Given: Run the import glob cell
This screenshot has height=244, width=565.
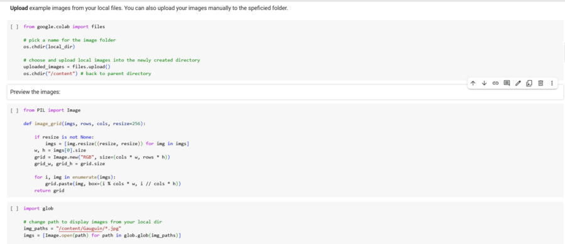Looking at the screenshot, I should coord(14,208).
